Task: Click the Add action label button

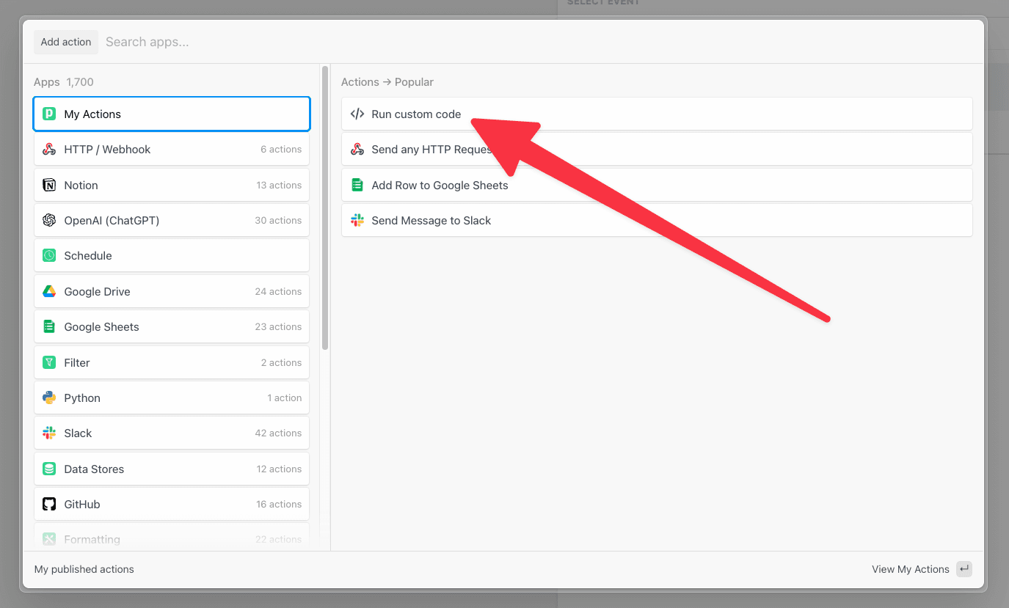Action: [66, 42]
